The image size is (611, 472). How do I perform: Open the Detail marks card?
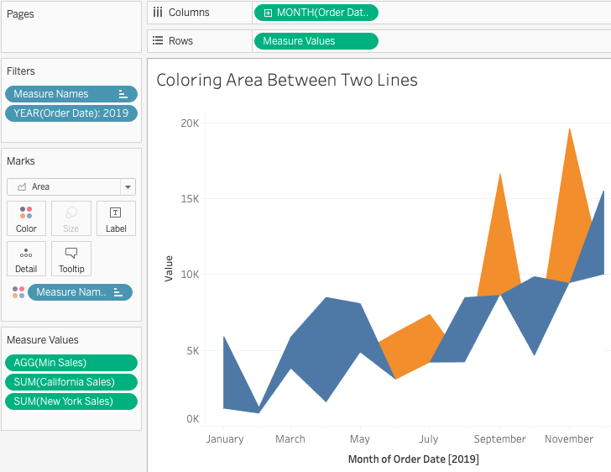point(26,259)
